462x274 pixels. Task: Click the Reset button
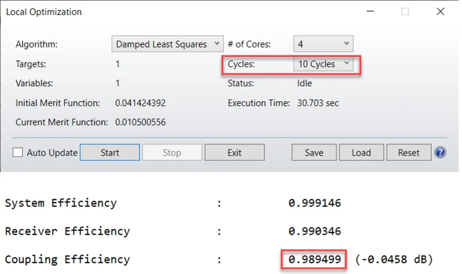(409, 152)
